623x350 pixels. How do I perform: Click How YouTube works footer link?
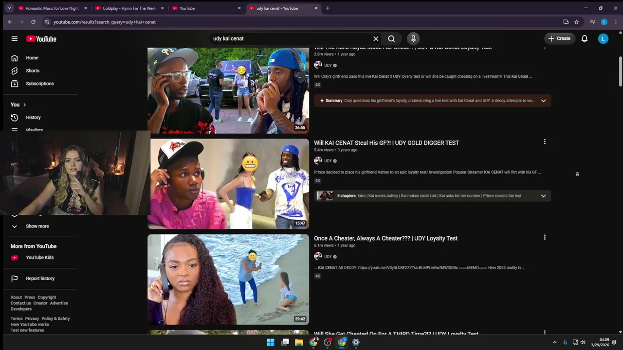coord(30,325)
